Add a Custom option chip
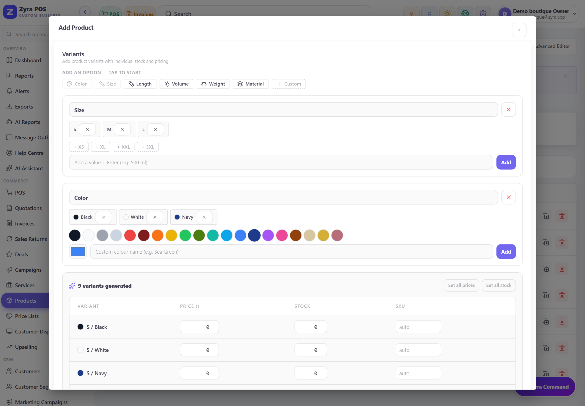This screenshot has width=585, height=406. (289, 84)
